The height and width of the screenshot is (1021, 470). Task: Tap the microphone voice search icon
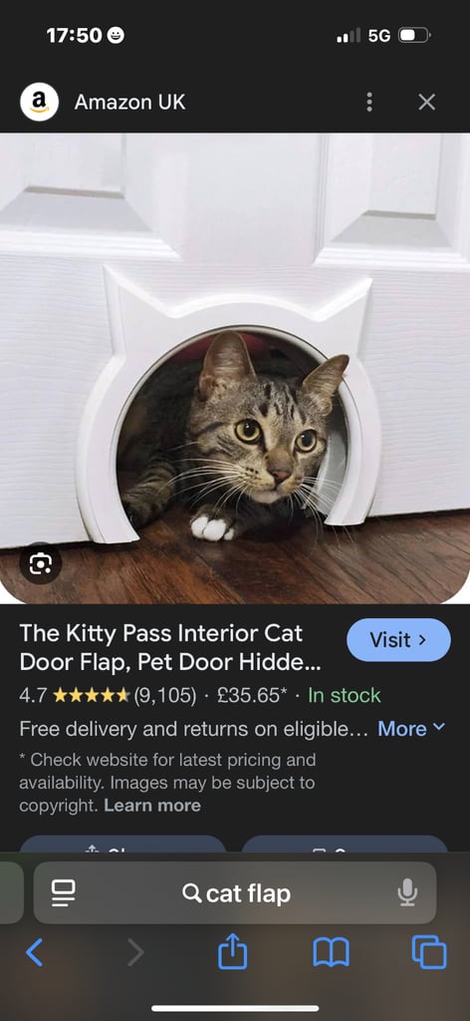(x=407, y=892)
